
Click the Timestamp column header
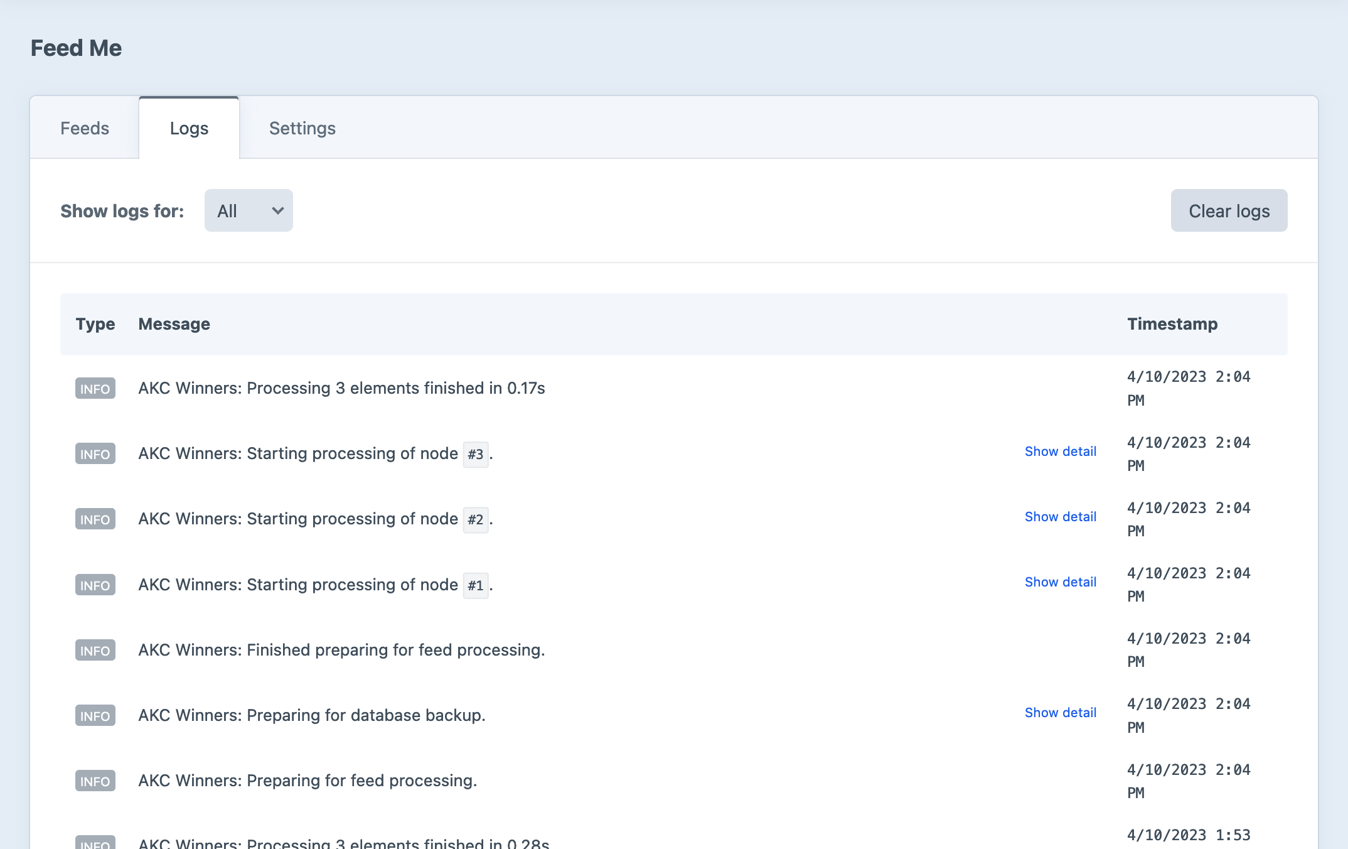1172,324
